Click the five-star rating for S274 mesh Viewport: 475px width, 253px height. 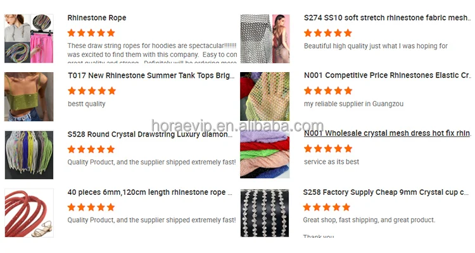[328, 33]
